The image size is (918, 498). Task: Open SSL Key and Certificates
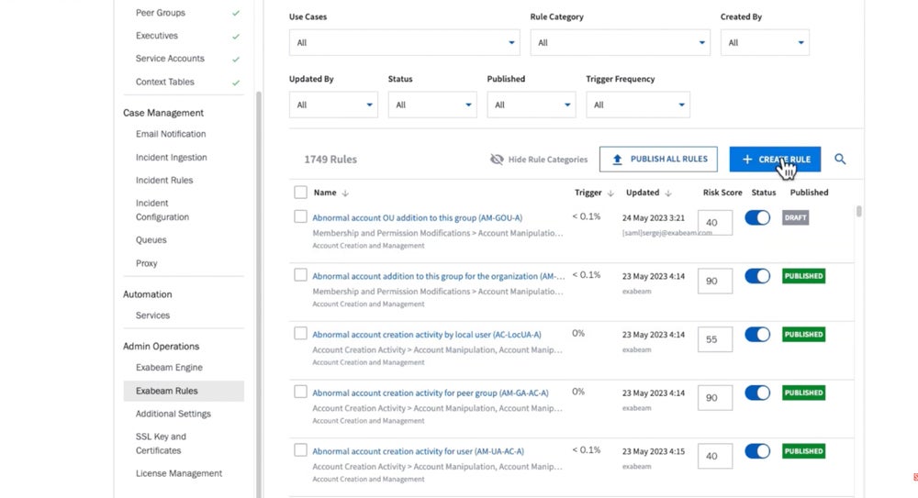pos(161,444)
